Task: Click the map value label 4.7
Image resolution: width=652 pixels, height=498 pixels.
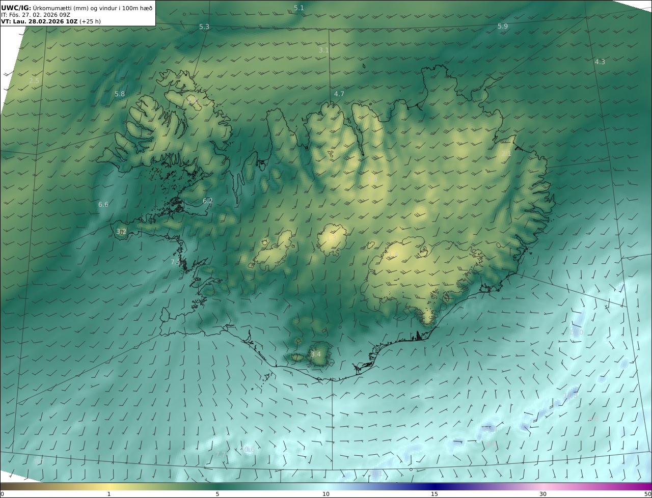Action: click(339, 94)
